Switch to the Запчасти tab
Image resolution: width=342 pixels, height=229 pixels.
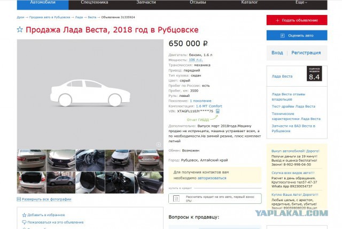(146, 3)
